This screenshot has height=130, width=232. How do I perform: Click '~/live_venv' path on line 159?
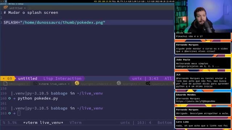tap(90, 93)
